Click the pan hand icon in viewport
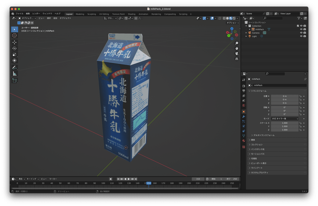318x206 pixels. [237, 48]
